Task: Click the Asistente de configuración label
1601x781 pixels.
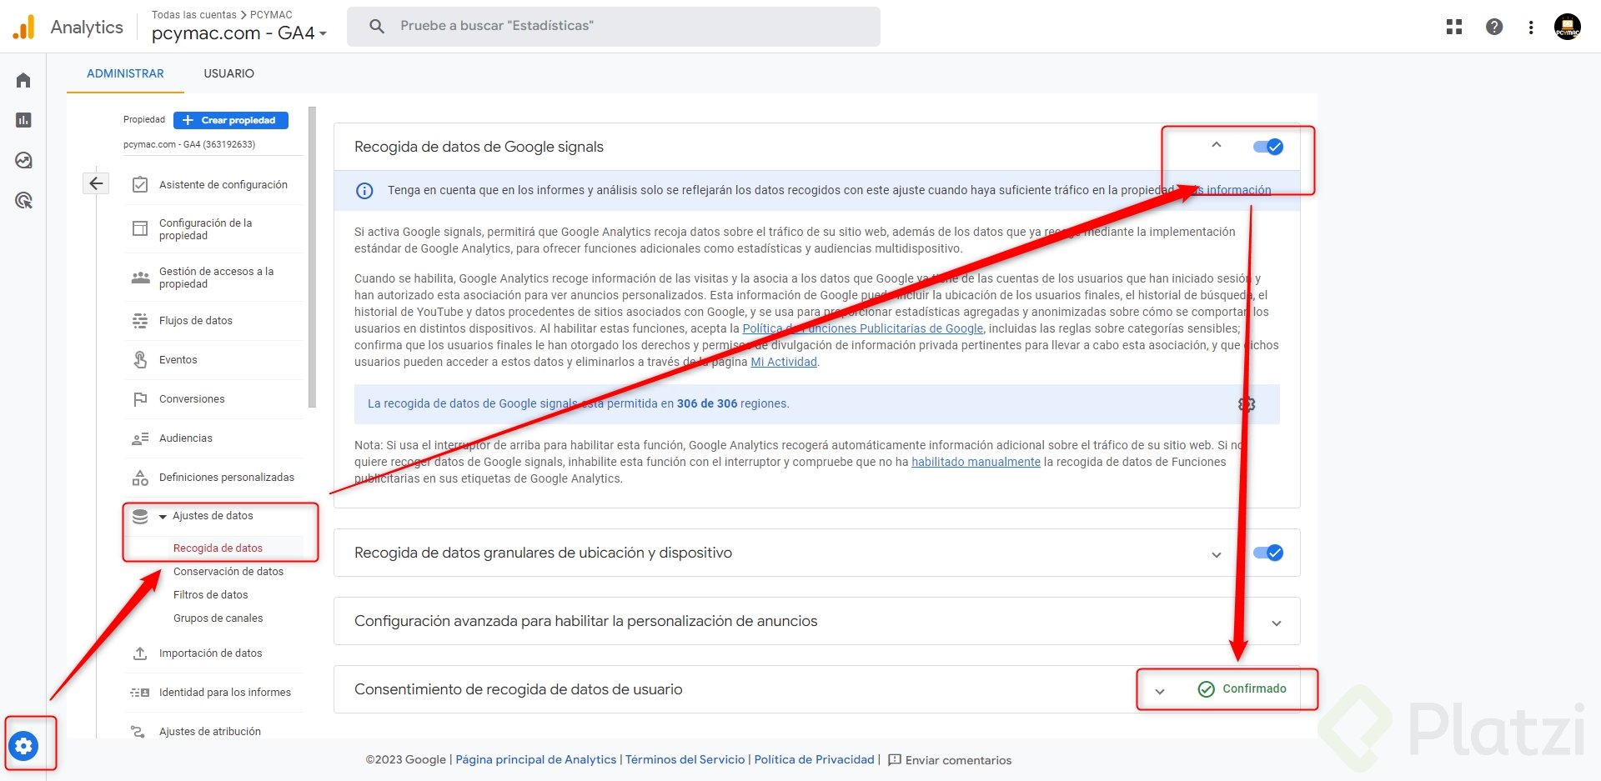Action: pyautogui.click(x=223, y=184)
